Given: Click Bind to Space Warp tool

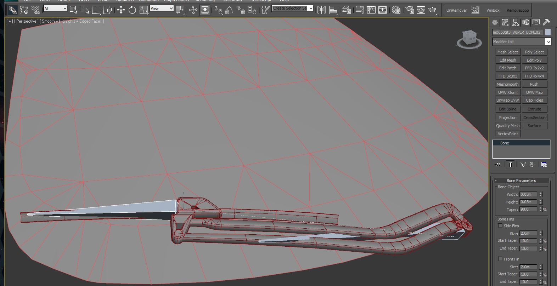Looking at the screenshot, I should click(x=35, y=10).
